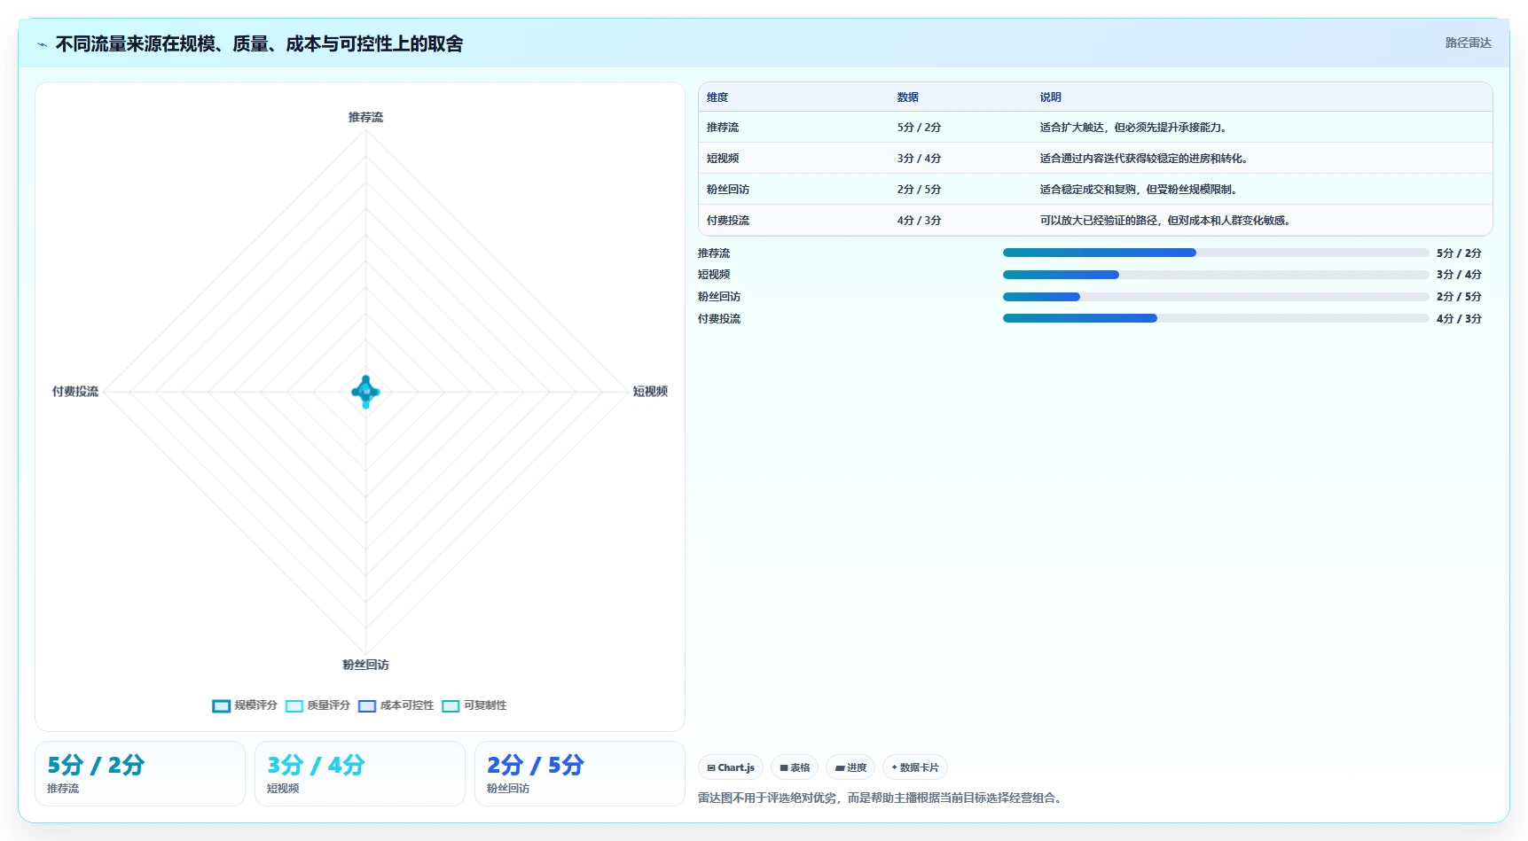Click the 推荐流 progress list label
Screen dimensions: 1528x841
click(x=714, y=253)
